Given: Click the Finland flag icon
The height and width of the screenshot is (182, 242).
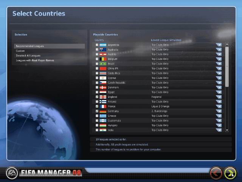Looking at the screenshot, I should pyautogui.click(x=103, y=102).
